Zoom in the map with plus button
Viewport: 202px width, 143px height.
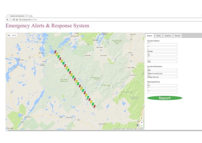click(x=142, y=122)
